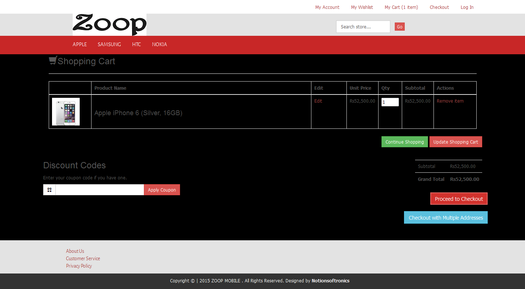The height and width of the screenshot is (289, 525).
Task: Focus the Search store field
Action: tap(363, 27)
